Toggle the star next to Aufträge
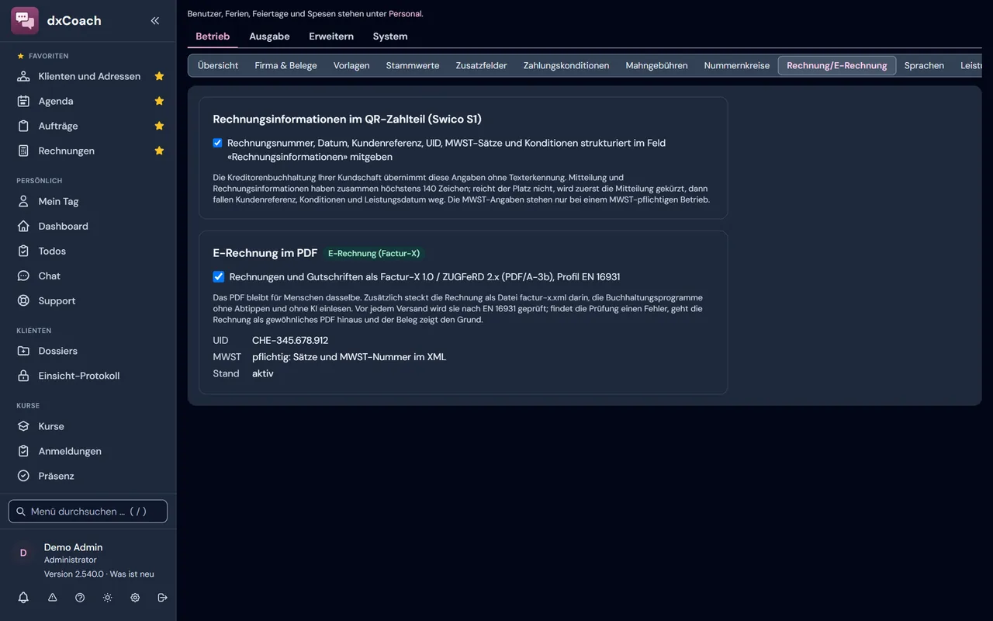 [x=159, y=126]
